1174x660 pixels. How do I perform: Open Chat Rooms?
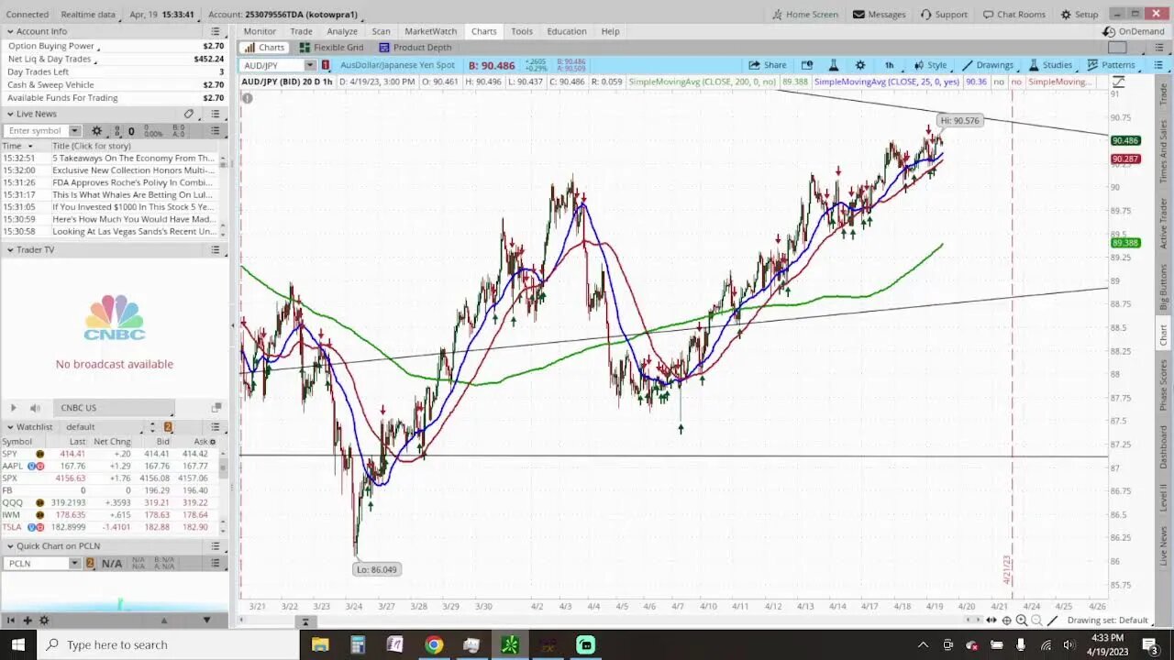point(1013,15)
